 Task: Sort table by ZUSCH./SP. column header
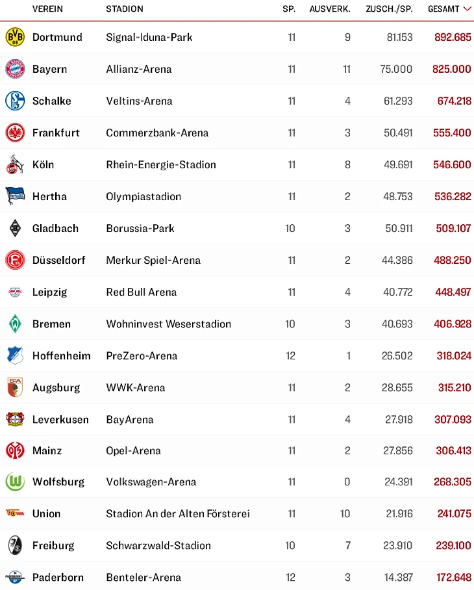[x=388, y=9]
